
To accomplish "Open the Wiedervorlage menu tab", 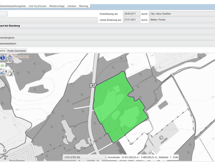I will [x=57, y=6].
